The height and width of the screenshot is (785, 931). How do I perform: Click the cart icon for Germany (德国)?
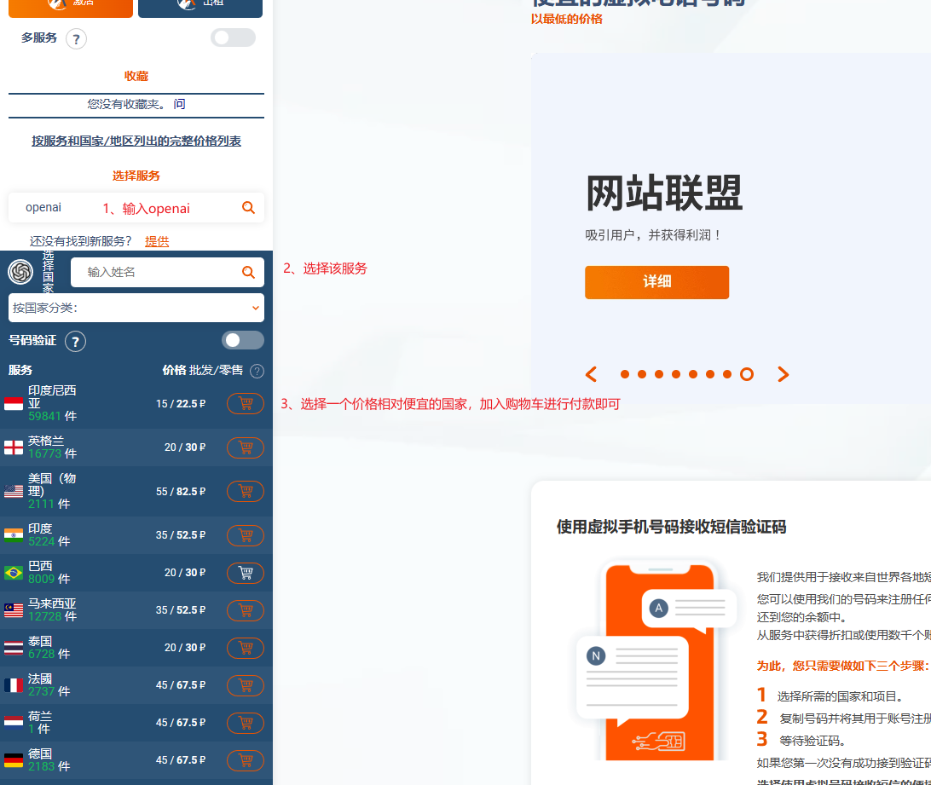point(246,759)
